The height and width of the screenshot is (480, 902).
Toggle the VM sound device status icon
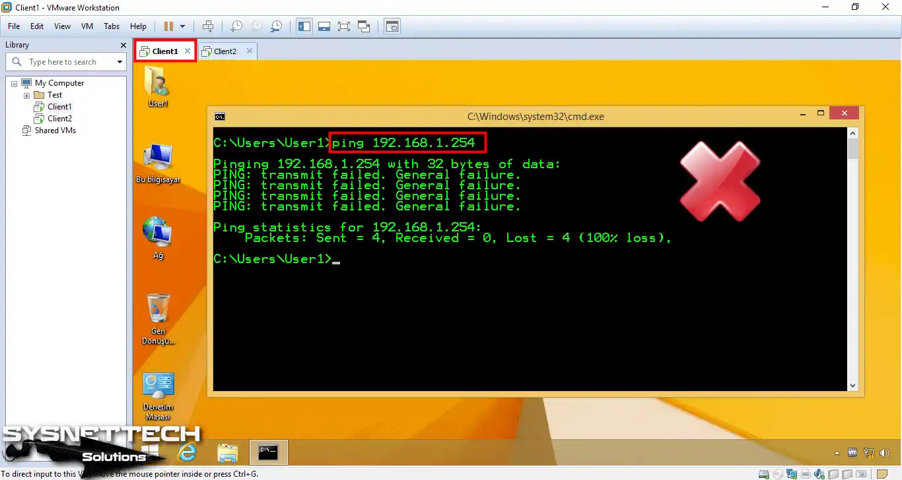pos(818,473)
